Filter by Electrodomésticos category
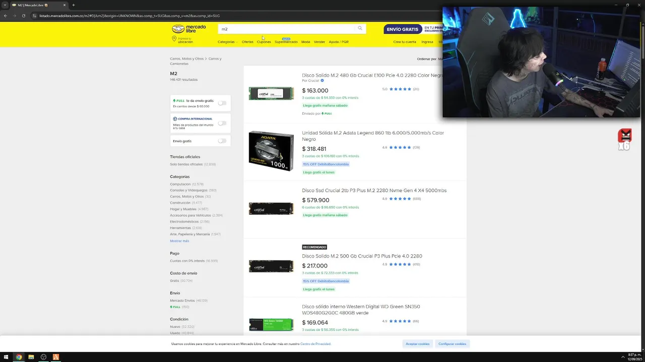Viewport: 645px width, 362px height. pos(184,222)
